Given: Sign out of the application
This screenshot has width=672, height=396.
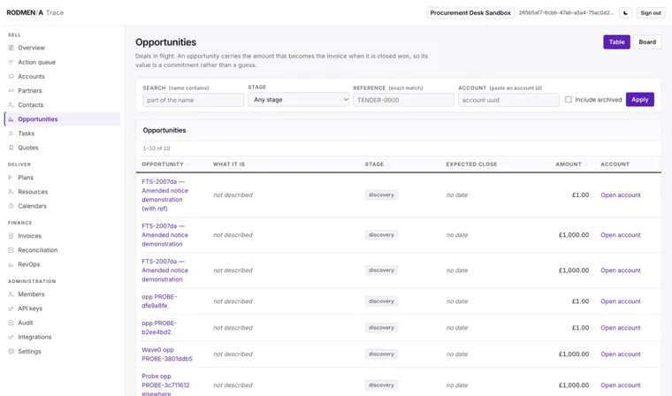Looking at the screenshot, I should pyautogui.click(x=651, y=13).
